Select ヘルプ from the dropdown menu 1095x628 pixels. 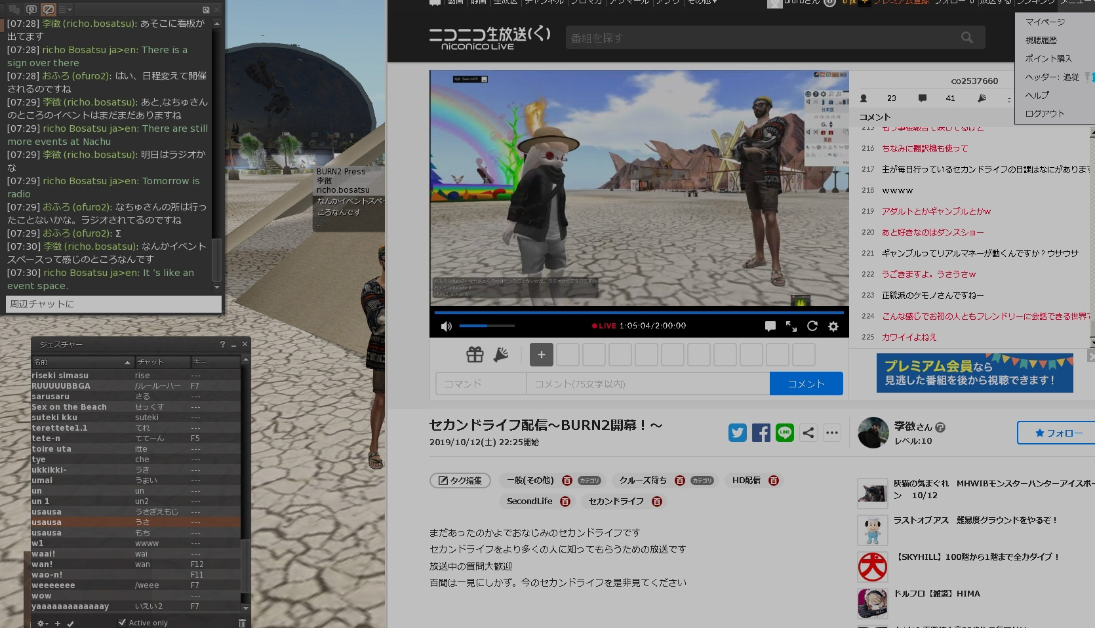[x=1037, y=95]
